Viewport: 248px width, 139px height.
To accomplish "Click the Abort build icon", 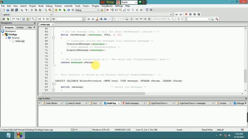I will (x=73, y=10).
